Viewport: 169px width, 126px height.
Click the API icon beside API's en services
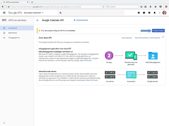pyautogui.click(x=4, y=20)
